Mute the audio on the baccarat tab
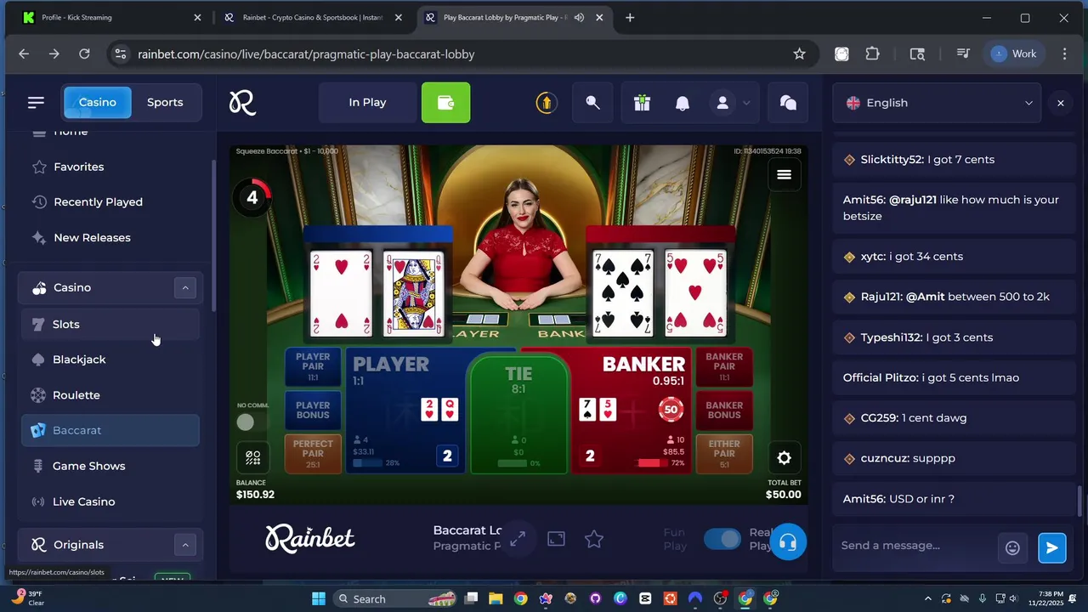Viewport: 1088px width, 612px height. click(x=579, y=17)
